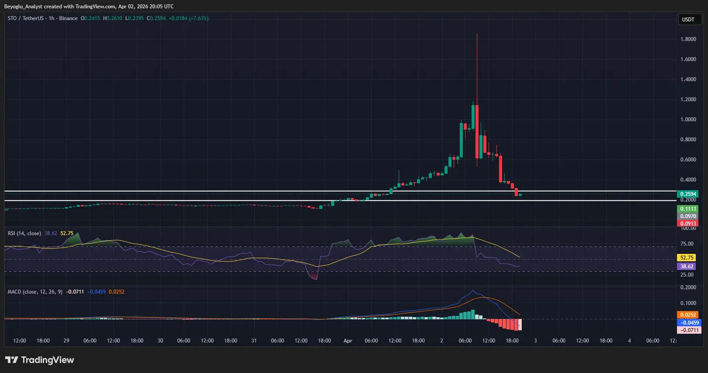Click the Binance exchange name in the legend
The height and width of the screenshot is (373, 708).
pyautogui.click(x=68, y=18)
